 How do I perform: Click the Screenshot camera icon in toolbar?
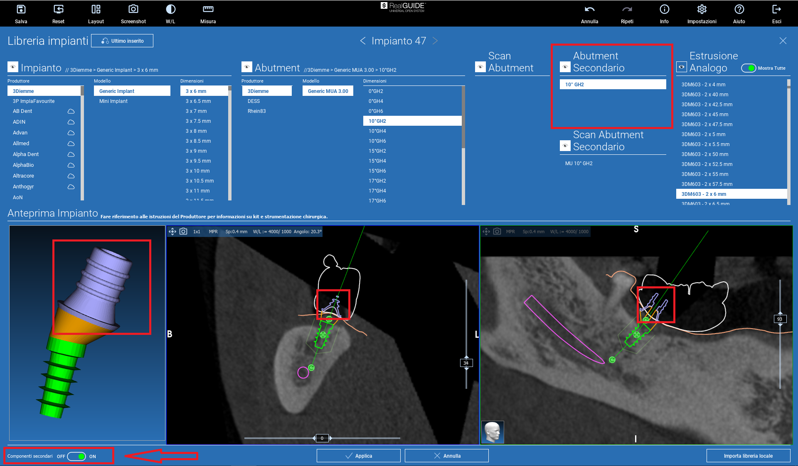[x=133, y=9]
